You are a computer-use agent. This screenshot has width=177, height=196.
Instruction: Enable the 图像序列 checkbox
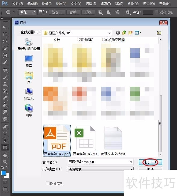coord(48,183)
